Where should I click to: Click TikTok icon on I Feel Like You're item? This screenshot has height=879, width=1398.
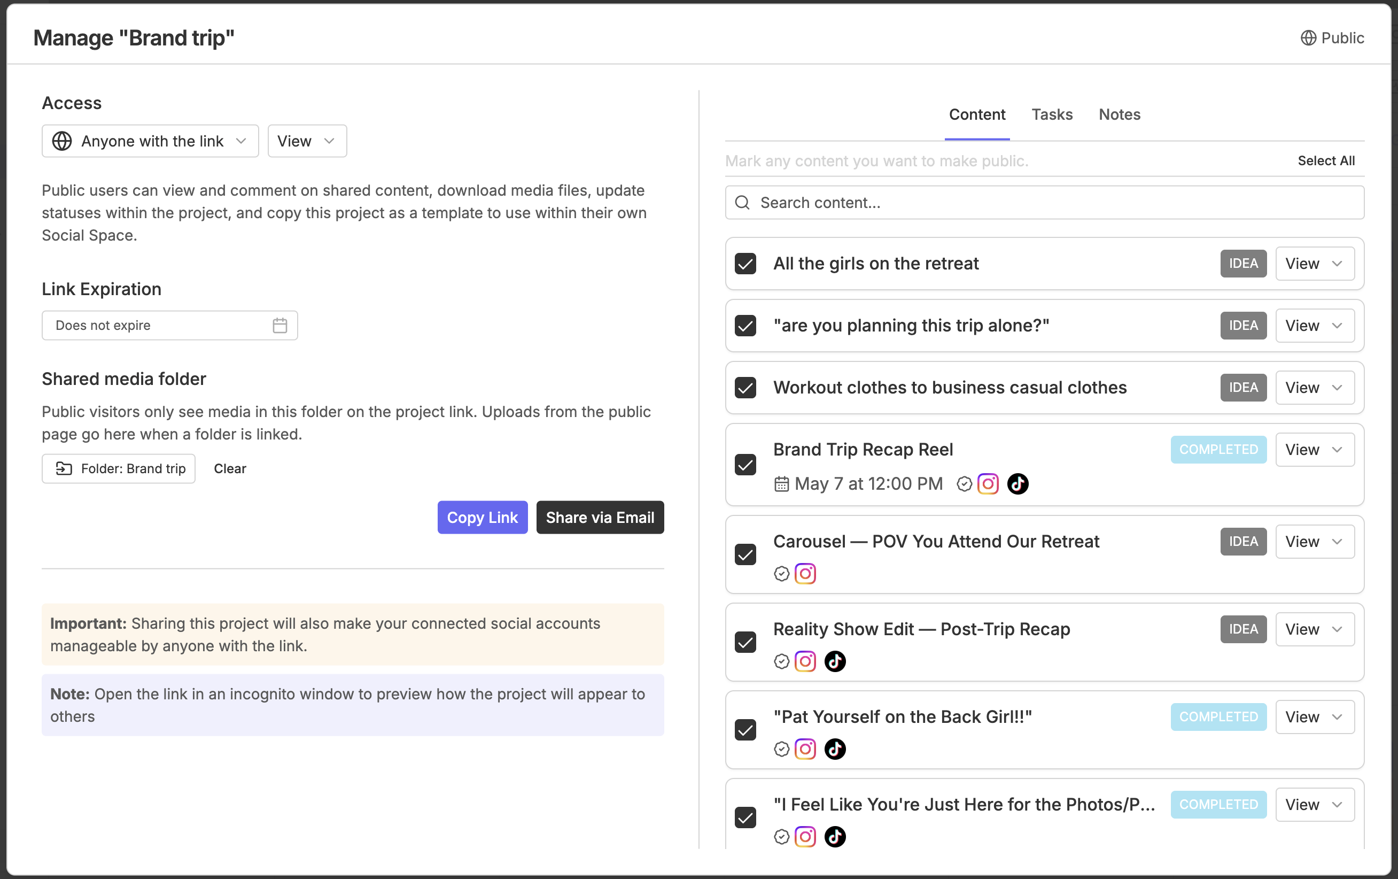(x=835, y=837)
